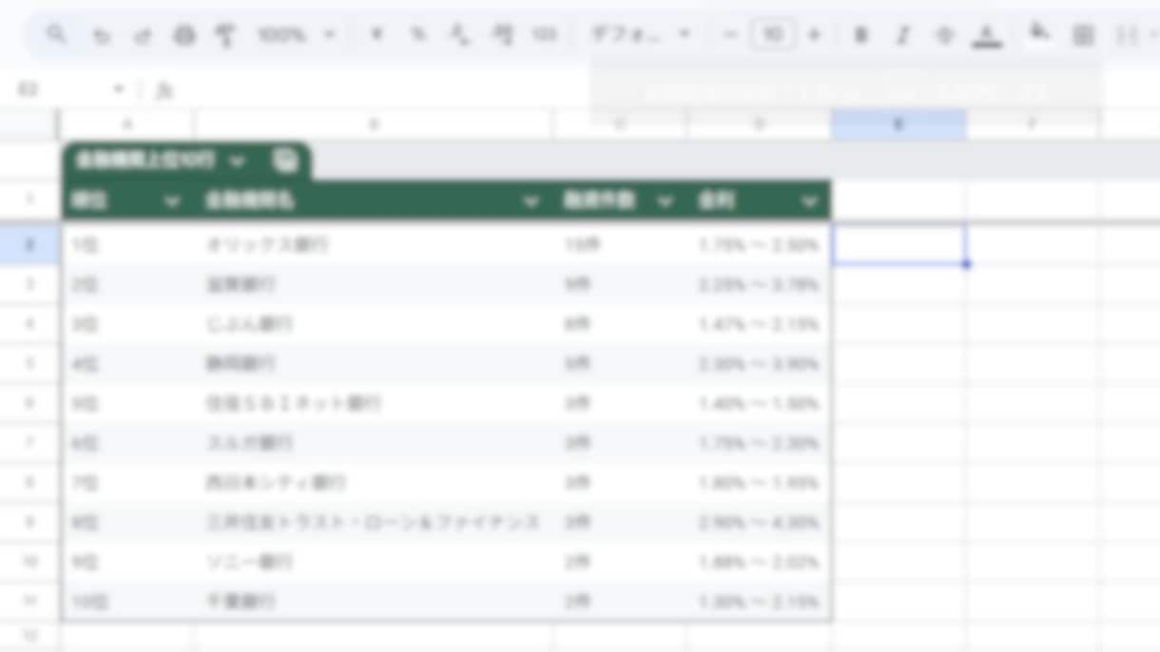This screenshot has height=652, width=1160.
Task: Select row 1 header
Action: pyautogui.click(x=29, y=201)
